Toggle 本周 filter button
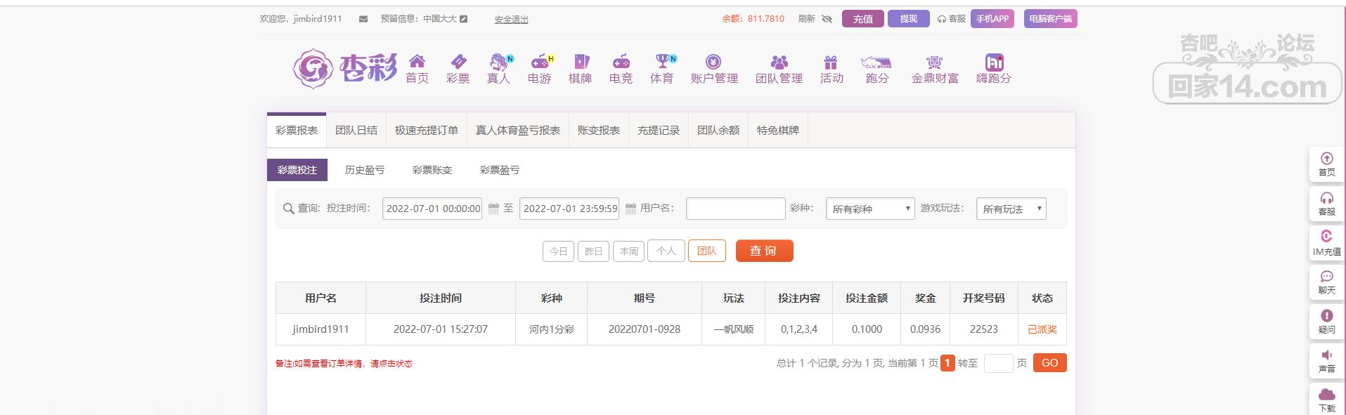The image size is (1346, 415). (628, 251)
